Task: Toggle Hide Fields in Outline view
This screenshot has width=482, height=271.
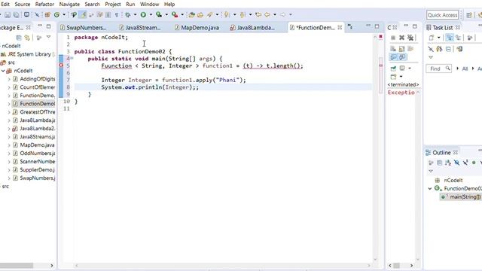Action: click(x=457, y=163)
